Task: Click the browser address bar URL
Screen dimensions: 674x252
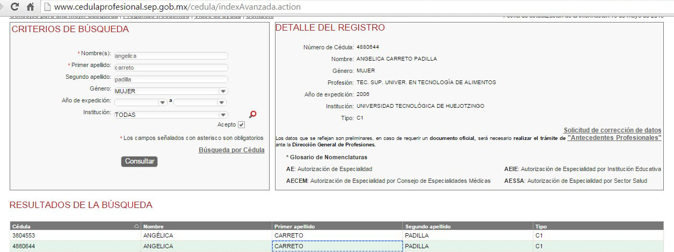Action: click(x=177, y=7)
